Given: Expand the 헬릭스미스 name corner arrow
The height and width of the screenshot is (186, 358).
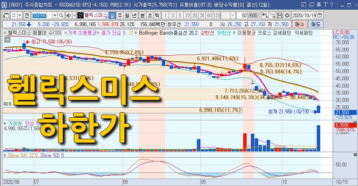Looking at the screenshot, I should tap(106, 18).
